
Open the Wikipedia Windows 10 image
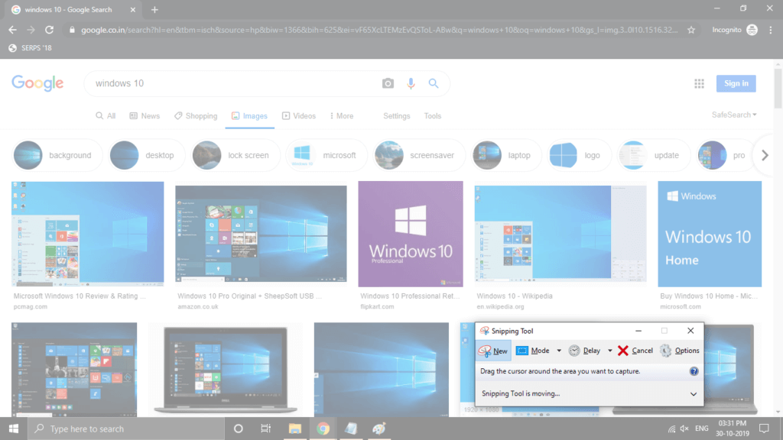tap(560, 234)
